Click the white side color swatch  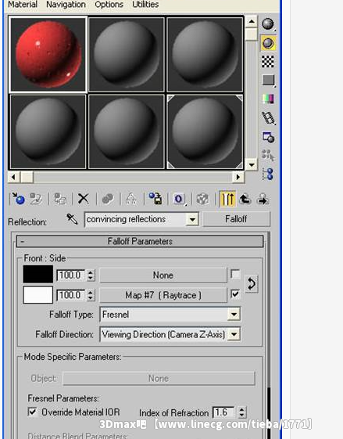38,294
